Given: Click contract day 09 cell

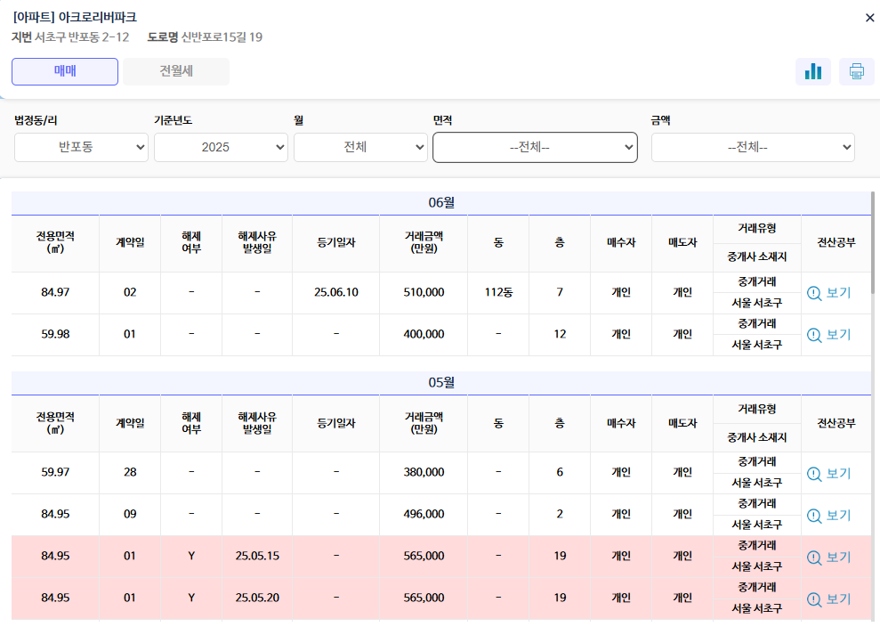Looking at the screenshot, I should pyautogui.click(x=130, y=514).
